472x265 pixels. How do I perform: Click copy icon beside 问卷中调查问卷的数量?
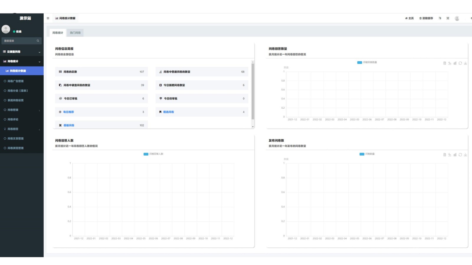pyautogui.click(x=60, y=85)
